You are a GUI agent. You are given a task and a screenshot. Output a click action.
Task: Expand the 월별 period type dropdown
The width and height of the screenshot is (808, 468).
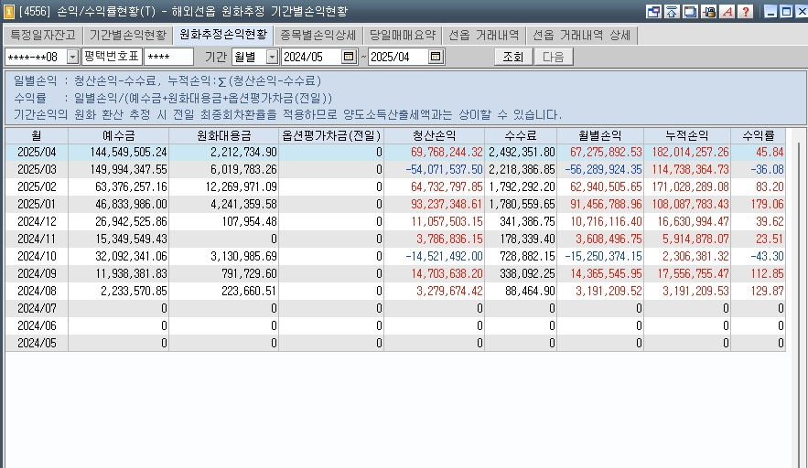pyautogui.click(x=272, y=57)
